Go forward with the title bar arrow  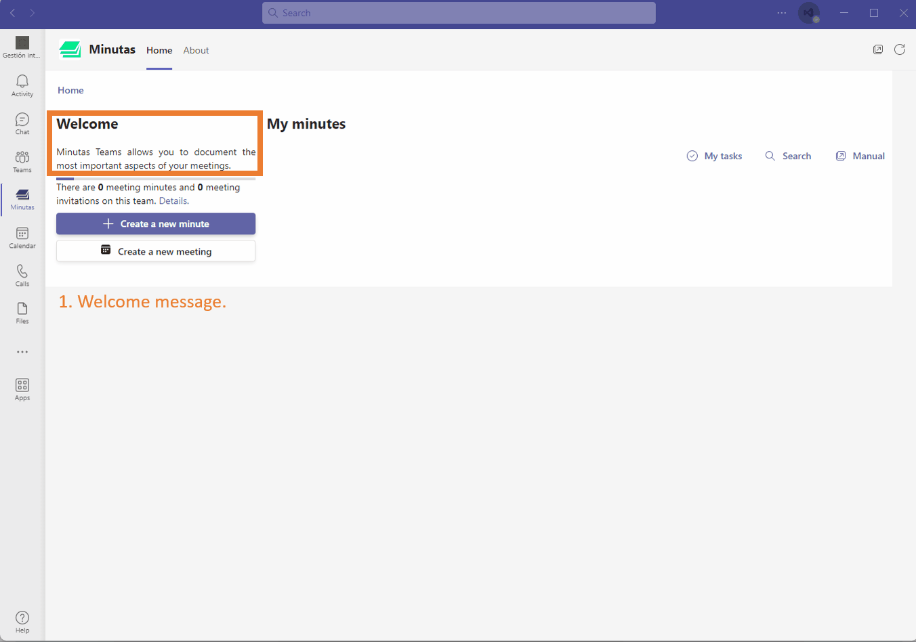coord(32,13)
